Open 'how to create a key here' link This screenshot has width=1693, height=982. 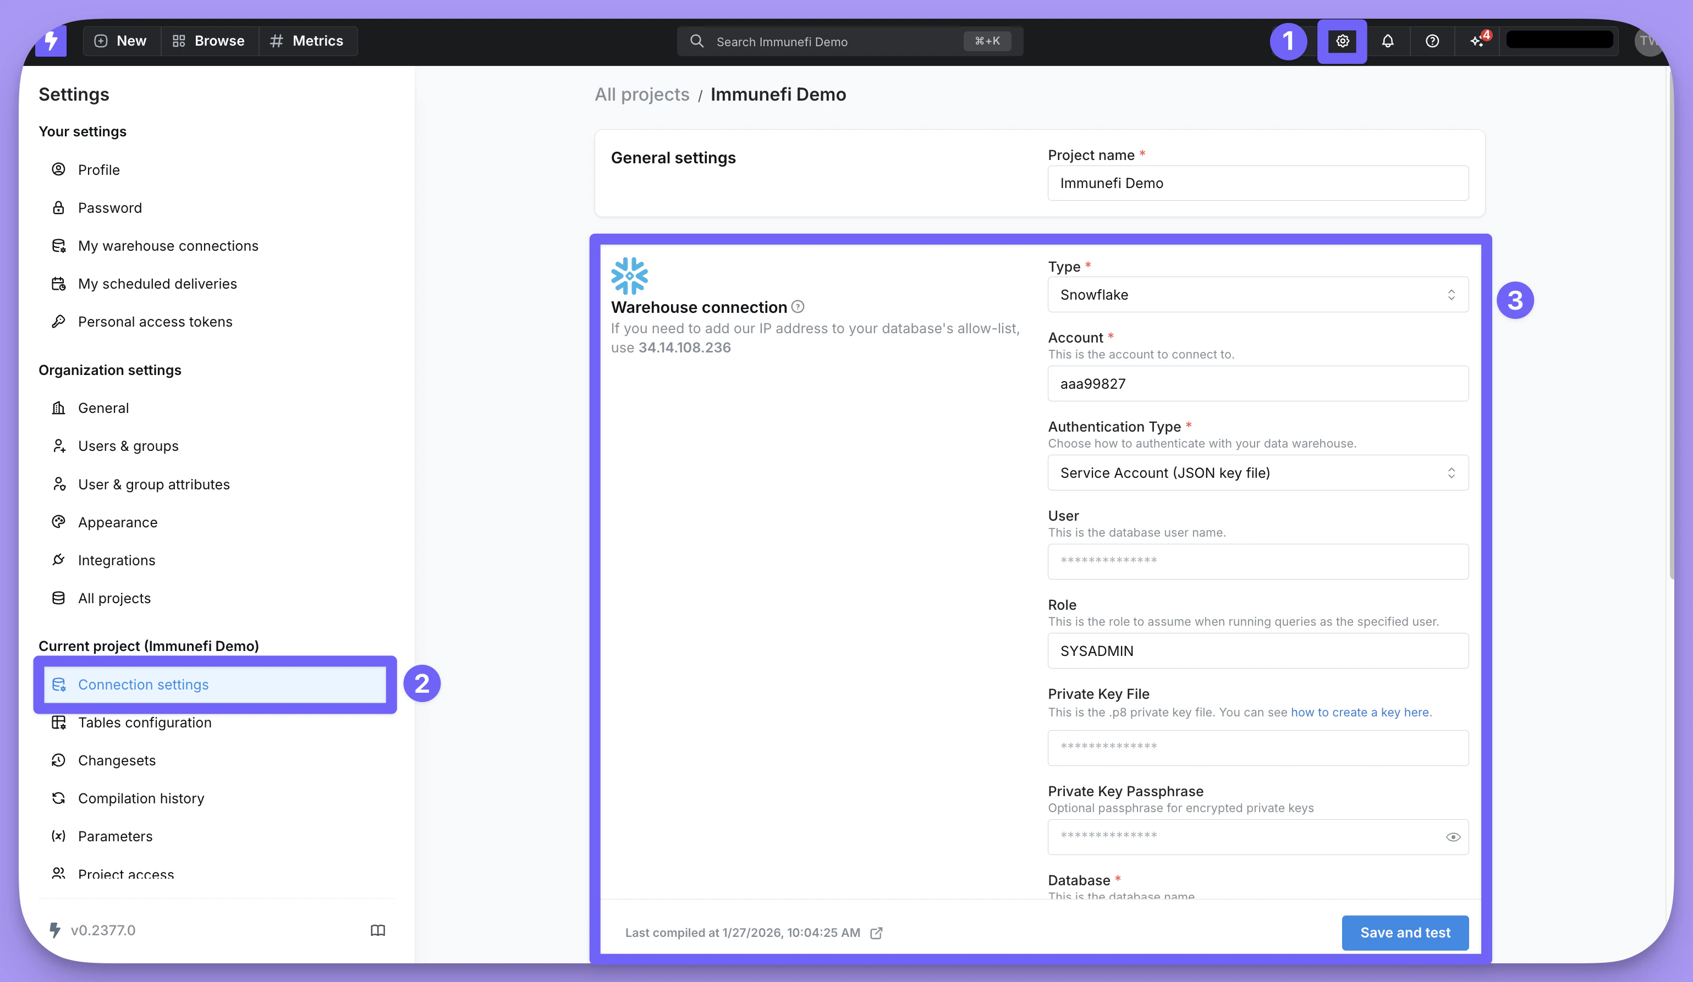tap(1360, 712)
